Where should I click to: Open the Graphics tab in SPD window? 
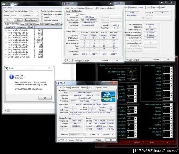pos(104,8)
